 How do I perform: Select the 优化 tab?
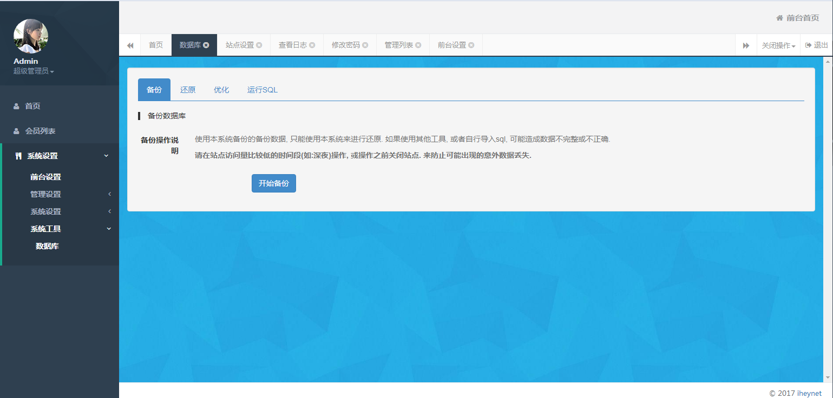(221, 89)
